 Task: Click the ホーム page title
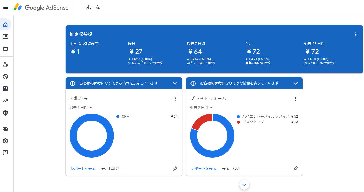pos(93,7)
